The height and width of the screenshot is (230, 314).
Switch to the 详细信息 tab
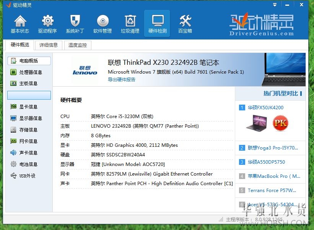[x=49, y=45]
